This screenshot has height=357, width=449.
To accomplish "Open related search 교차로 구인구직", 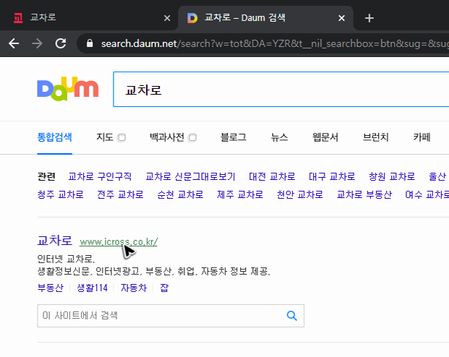I will tap(100, 176).
